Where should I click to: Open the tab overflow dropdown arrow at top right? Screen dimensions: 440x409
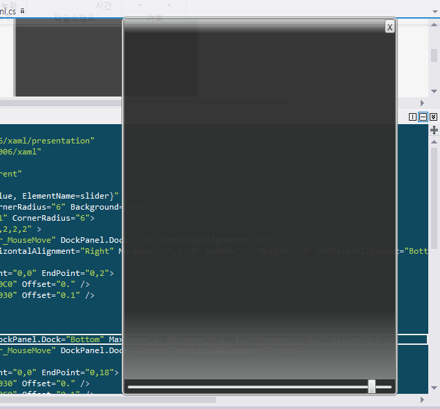[x=435, y=12]
